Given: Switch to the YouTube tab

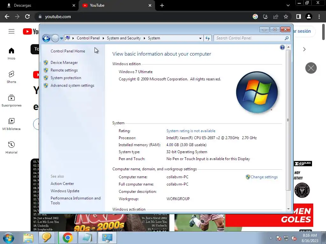Looking at the screenshot, I should coord(117,5).
